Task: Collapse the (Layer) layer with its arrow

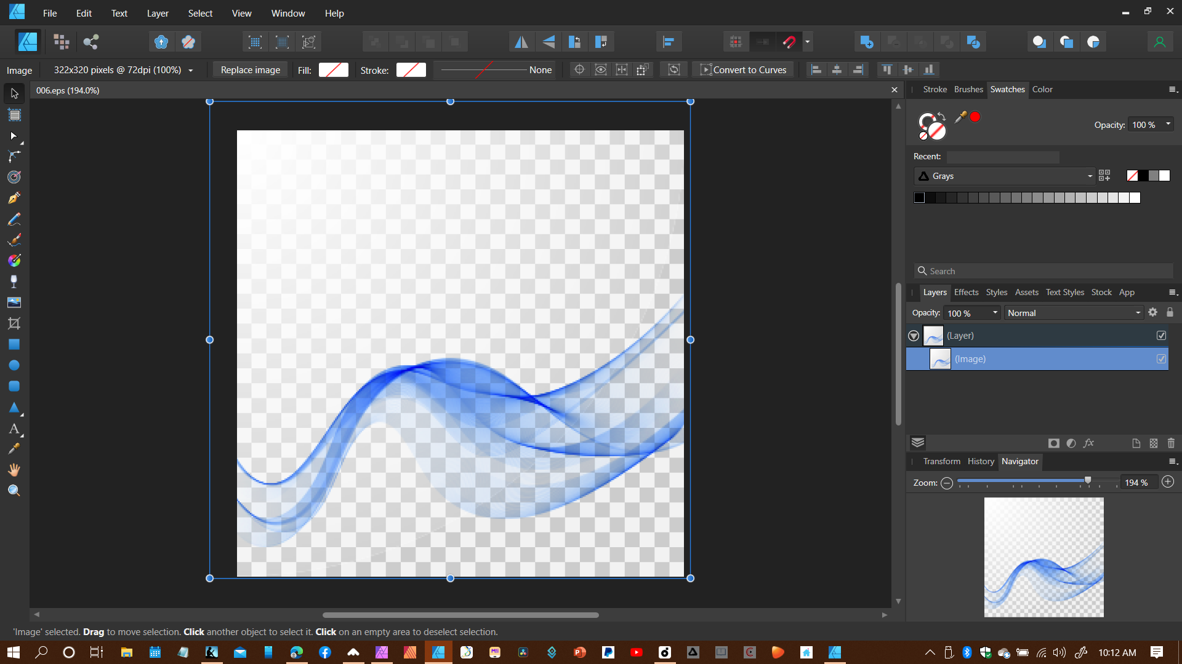Action: click(x=915, y=336)
